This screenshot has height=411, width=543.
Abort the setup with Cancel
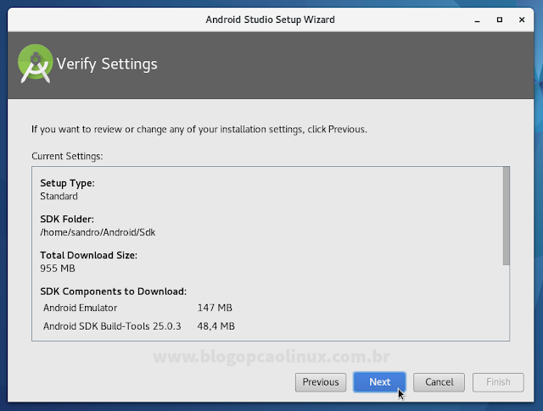pos(439,382)
